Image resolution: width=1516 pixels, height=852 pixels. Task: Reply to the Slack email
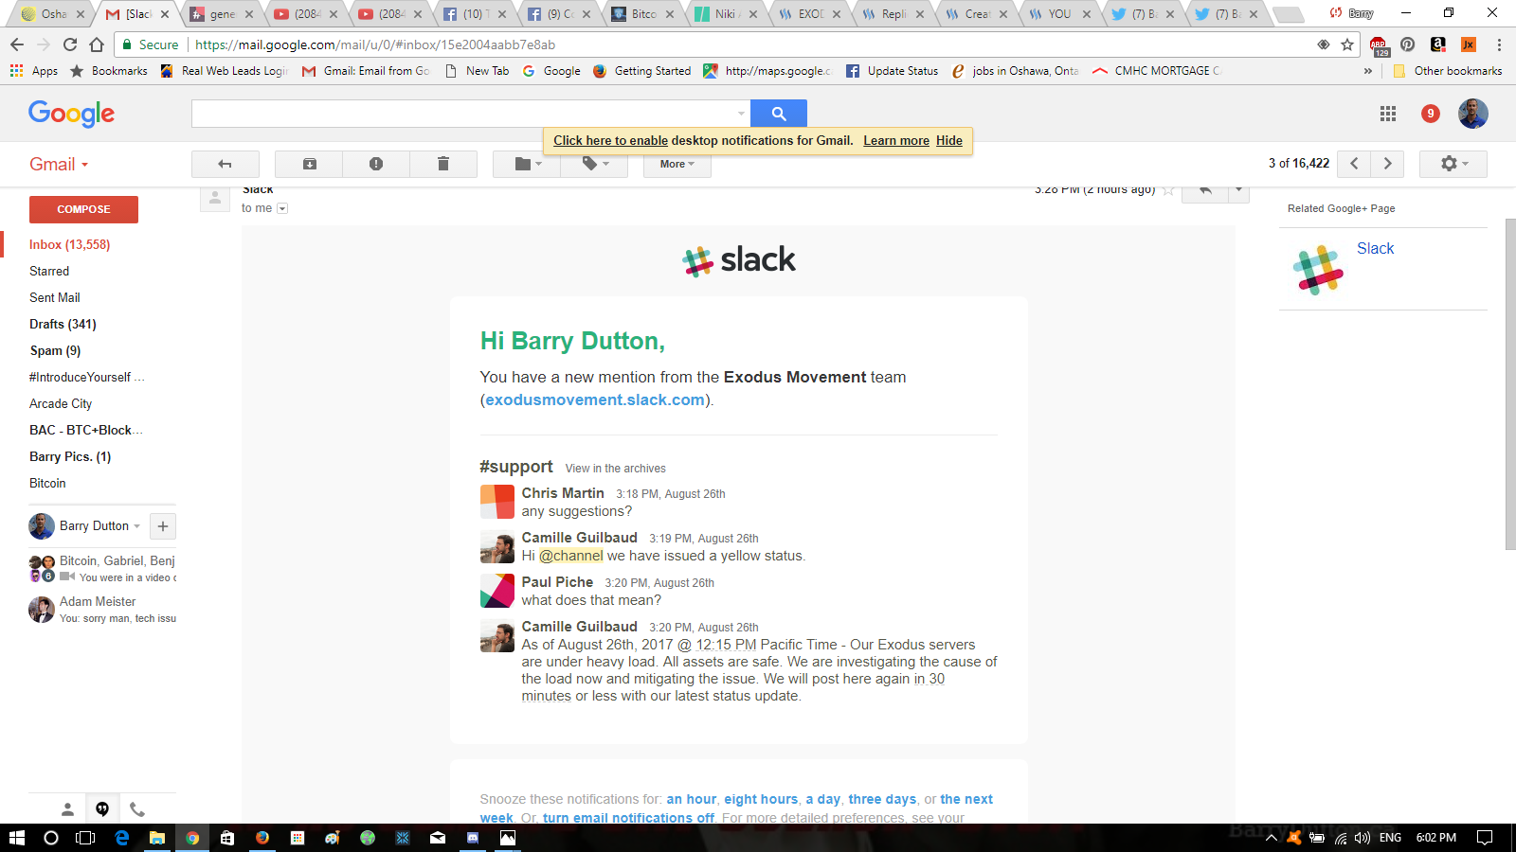coord(1205,190)
